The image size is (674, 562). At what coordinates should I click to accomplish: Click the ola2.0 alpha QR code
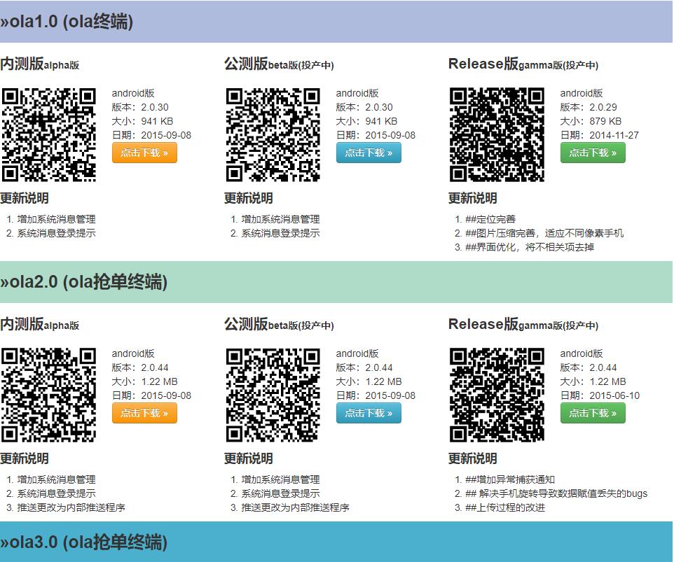tap(48, 395)
